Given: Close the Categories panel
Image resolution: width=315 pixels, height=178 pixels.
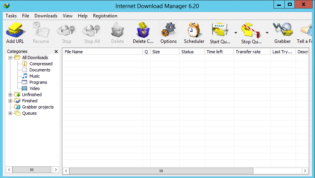Looking at the screenshot, I should pos(56,51).
